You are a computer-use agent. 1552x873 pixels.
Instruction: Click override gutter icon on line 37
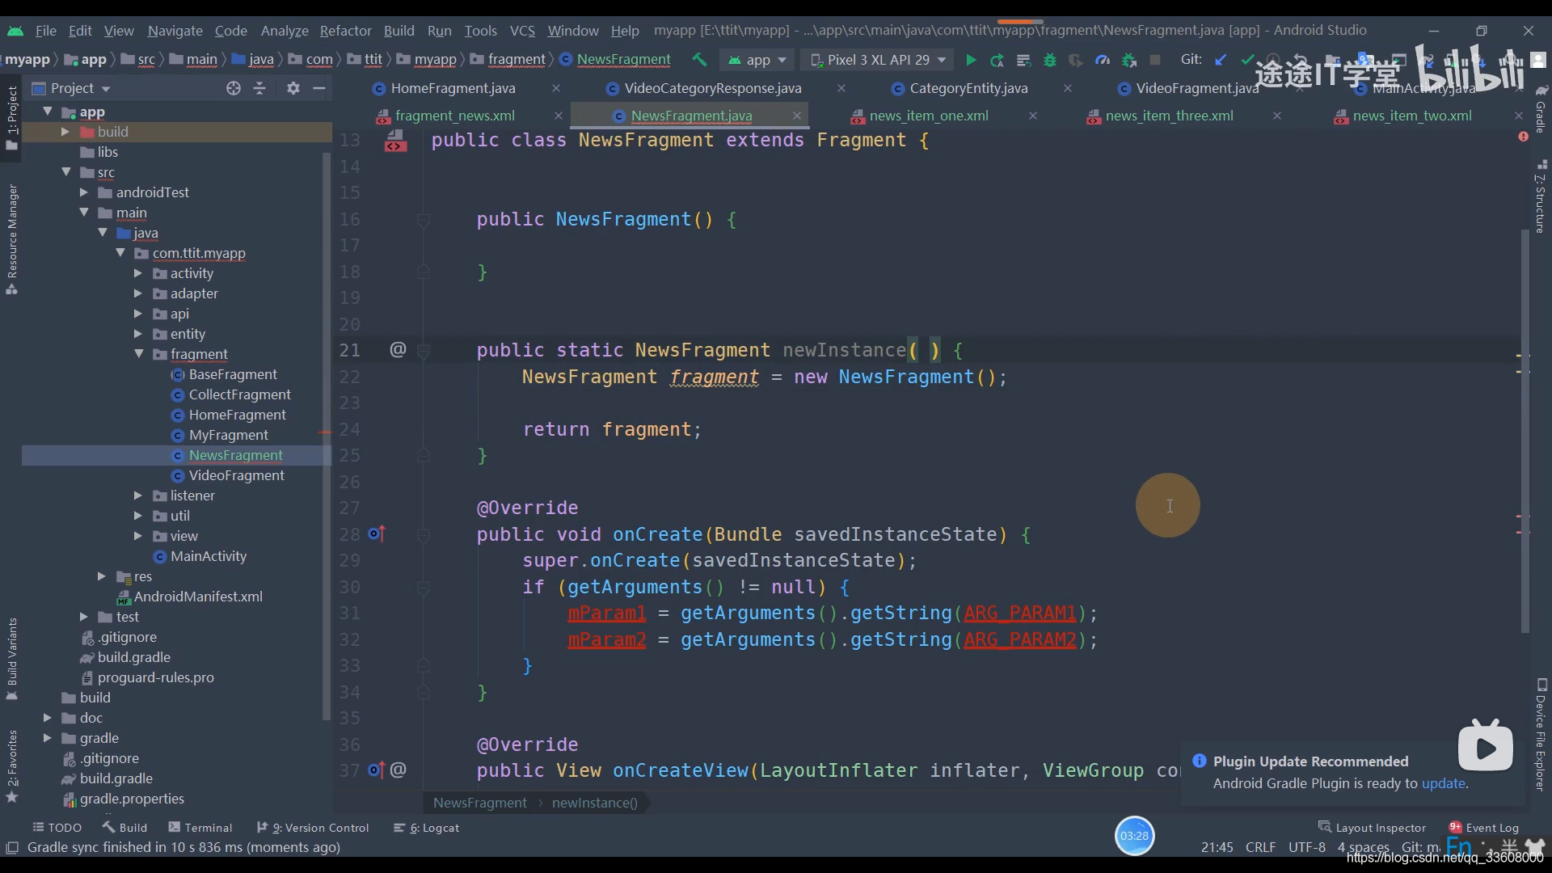coord(377,770)
